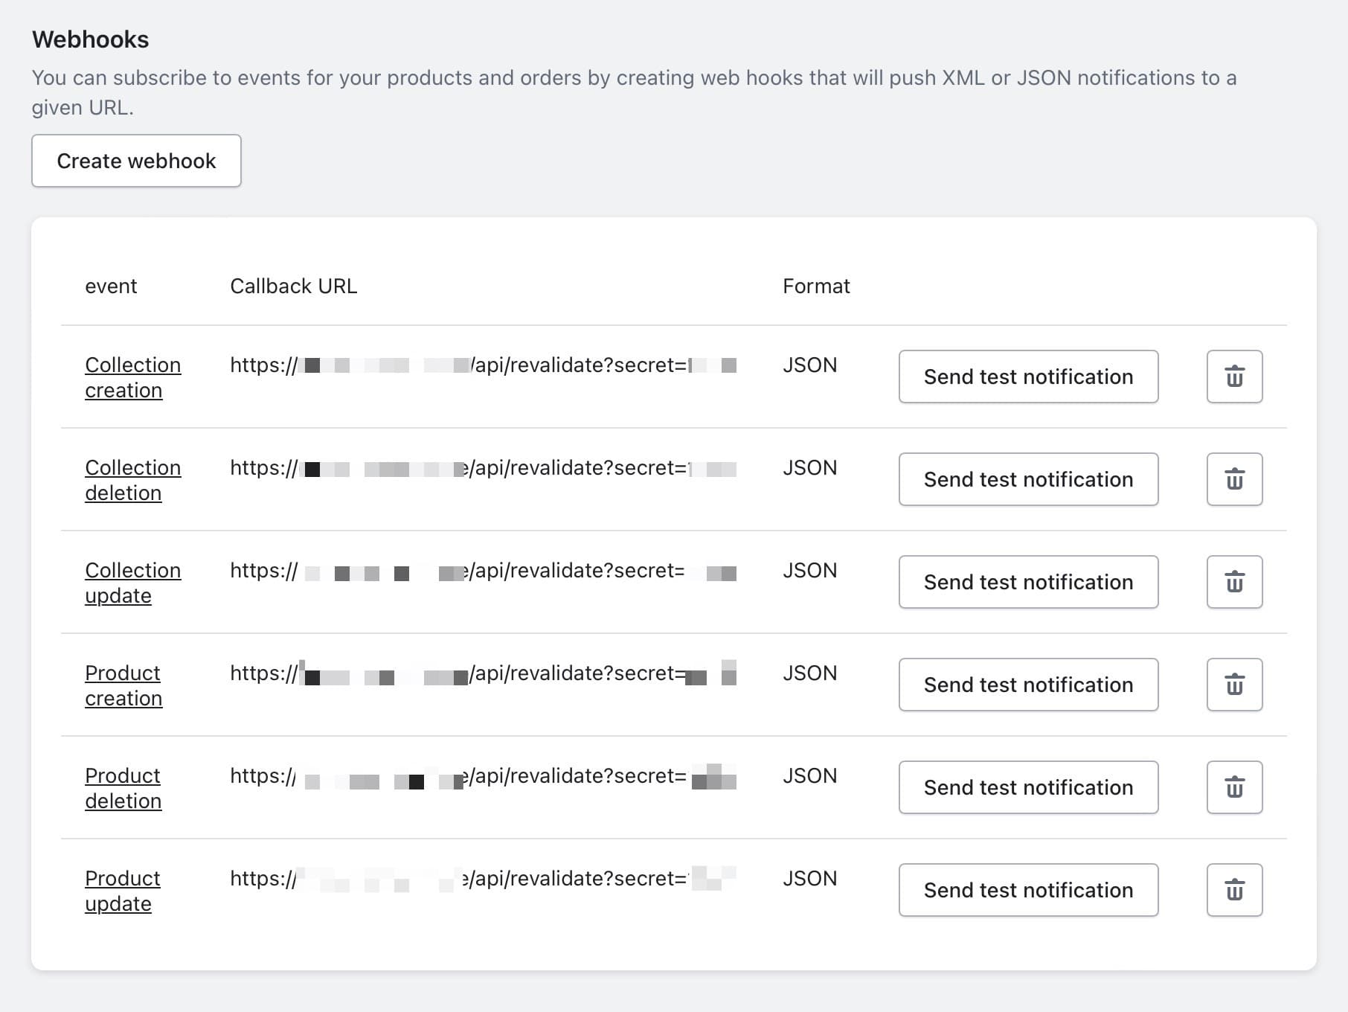
Task: Send test notification for Product creation
Action: [1028, 685]
